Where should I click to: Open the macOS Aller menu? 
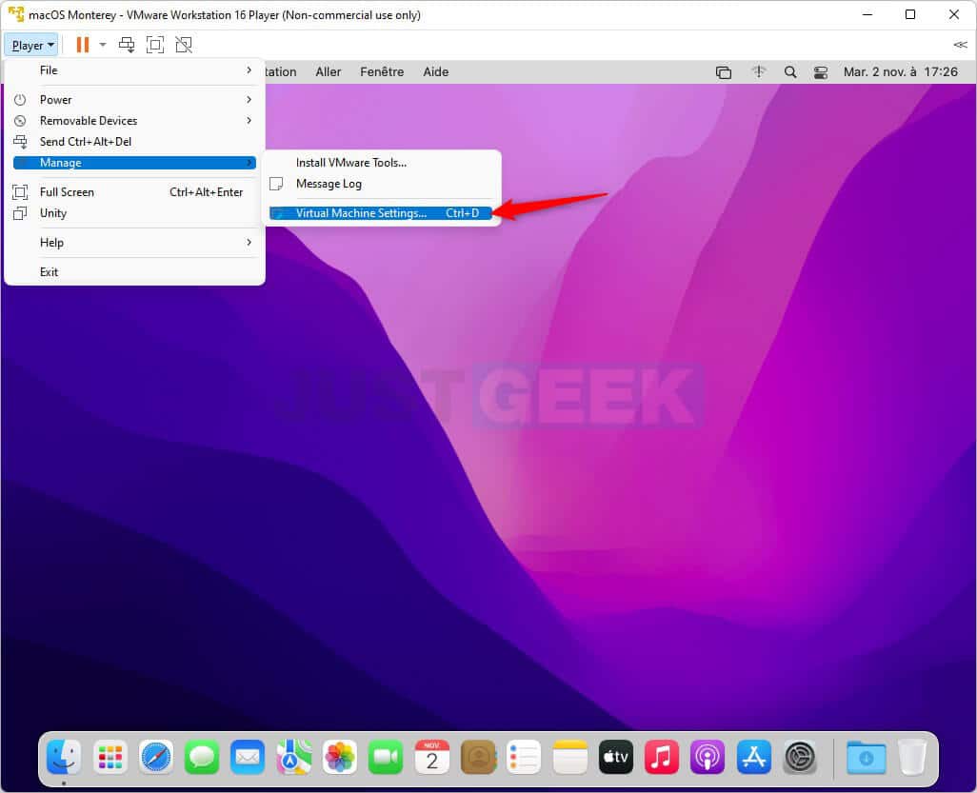pos(328,71)
